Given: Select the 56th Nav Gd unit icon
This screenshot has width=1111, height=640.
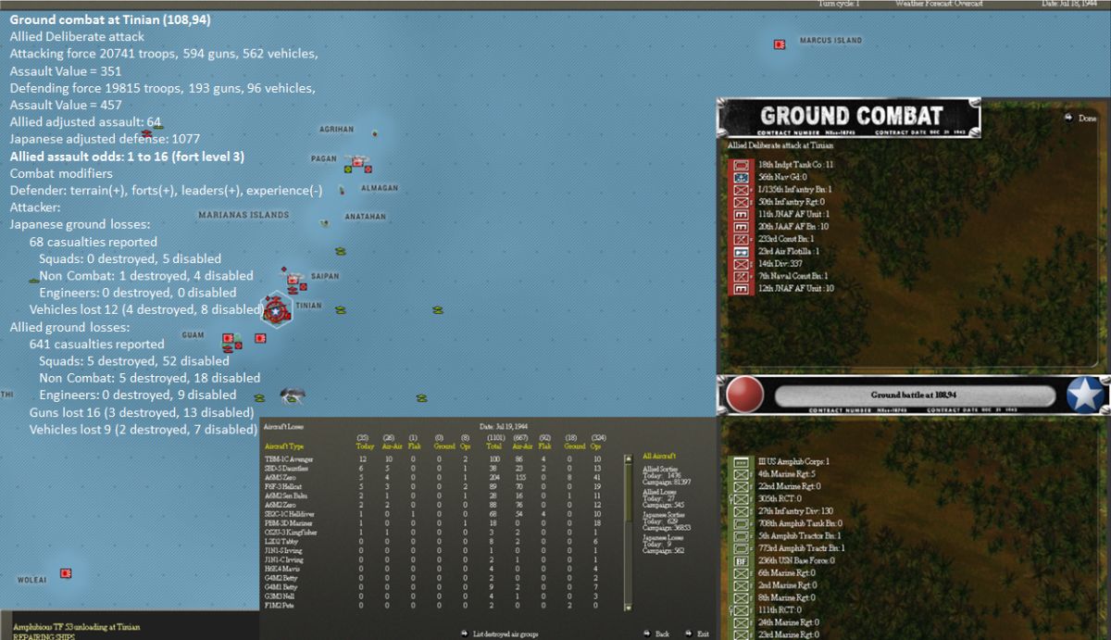Looking at the screenshot, I should 741,177.
